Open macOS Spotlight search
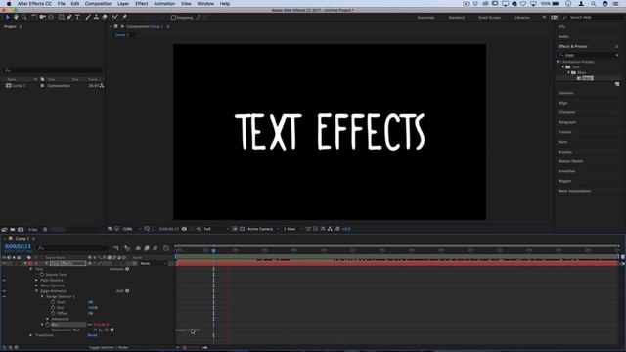 (594, 4)
